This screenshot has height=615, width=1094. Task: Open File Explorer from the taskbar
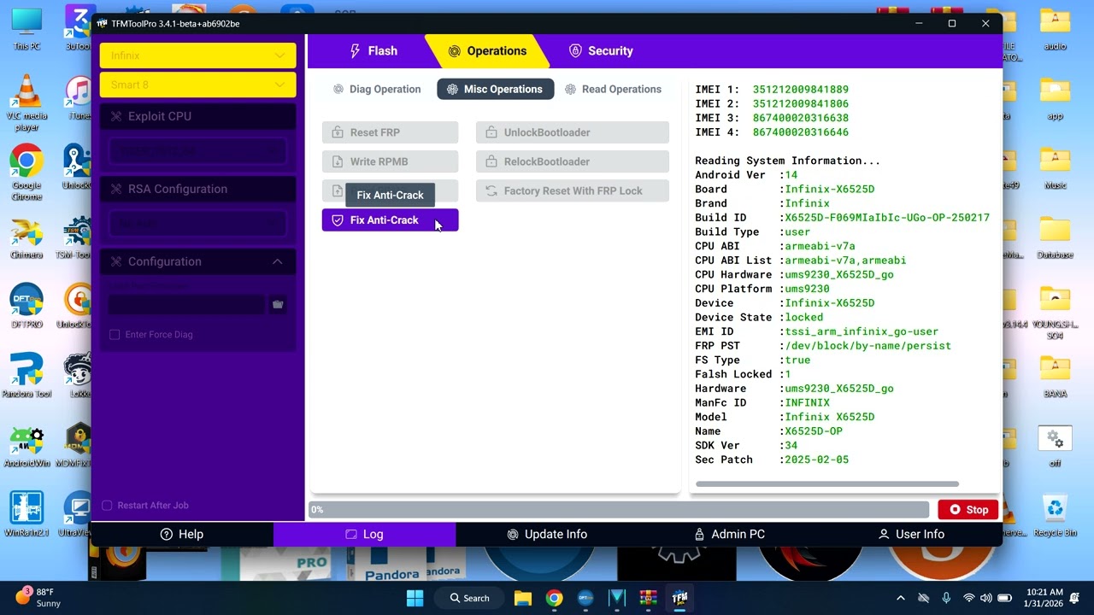523,598
